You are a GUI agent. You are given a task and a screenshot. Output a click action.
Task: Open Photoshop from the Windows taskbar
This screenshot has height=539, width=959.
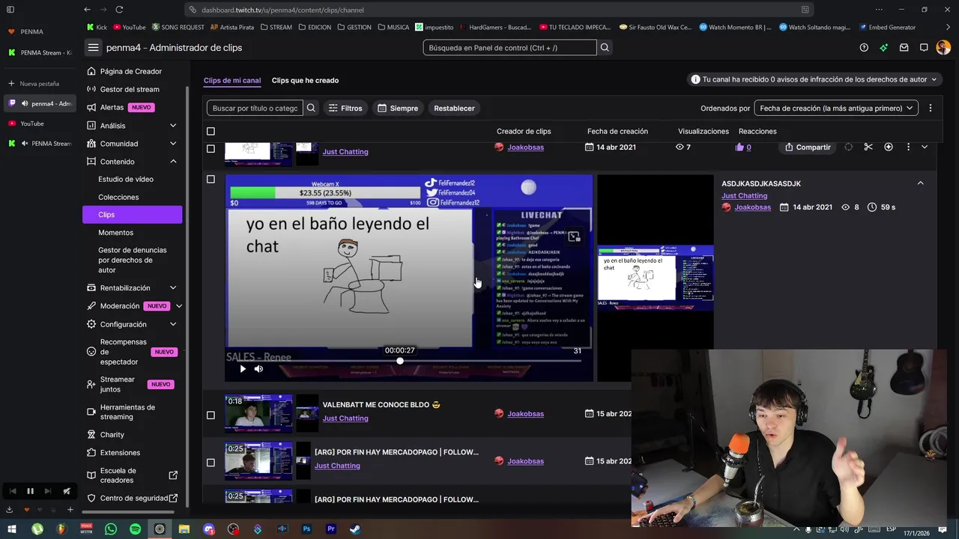point(306,529)
